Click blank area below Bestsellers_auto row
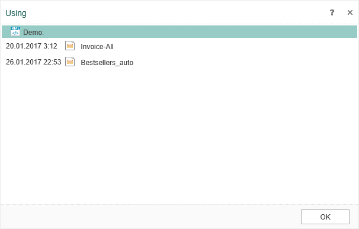The width and height of the screenshot is (359, 229). [179, 135]
